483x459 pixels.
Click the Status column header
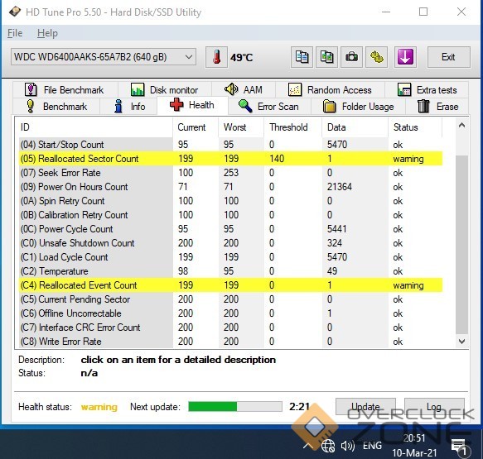coord(415,127)
